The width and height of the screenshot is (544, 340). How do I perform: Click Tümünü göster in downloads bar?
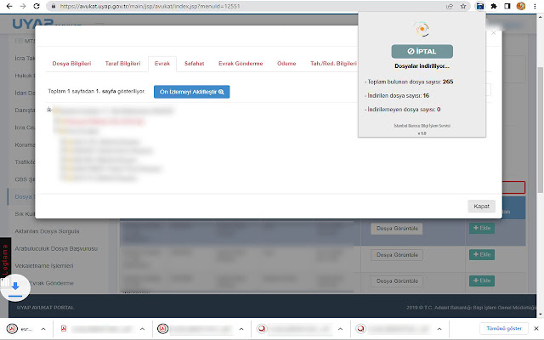[x=504, y=328]
